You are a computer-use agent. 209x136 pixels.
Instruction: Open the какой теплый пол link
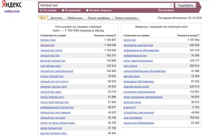click(51, 128)
